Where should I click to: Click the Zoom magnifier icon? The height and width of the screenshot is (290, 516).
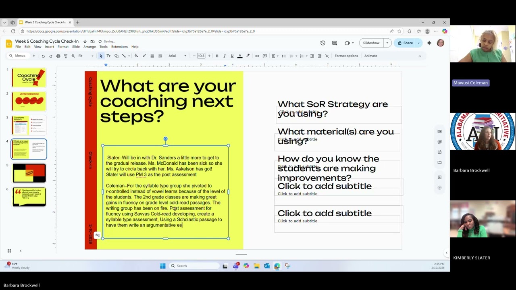(73, 56)
